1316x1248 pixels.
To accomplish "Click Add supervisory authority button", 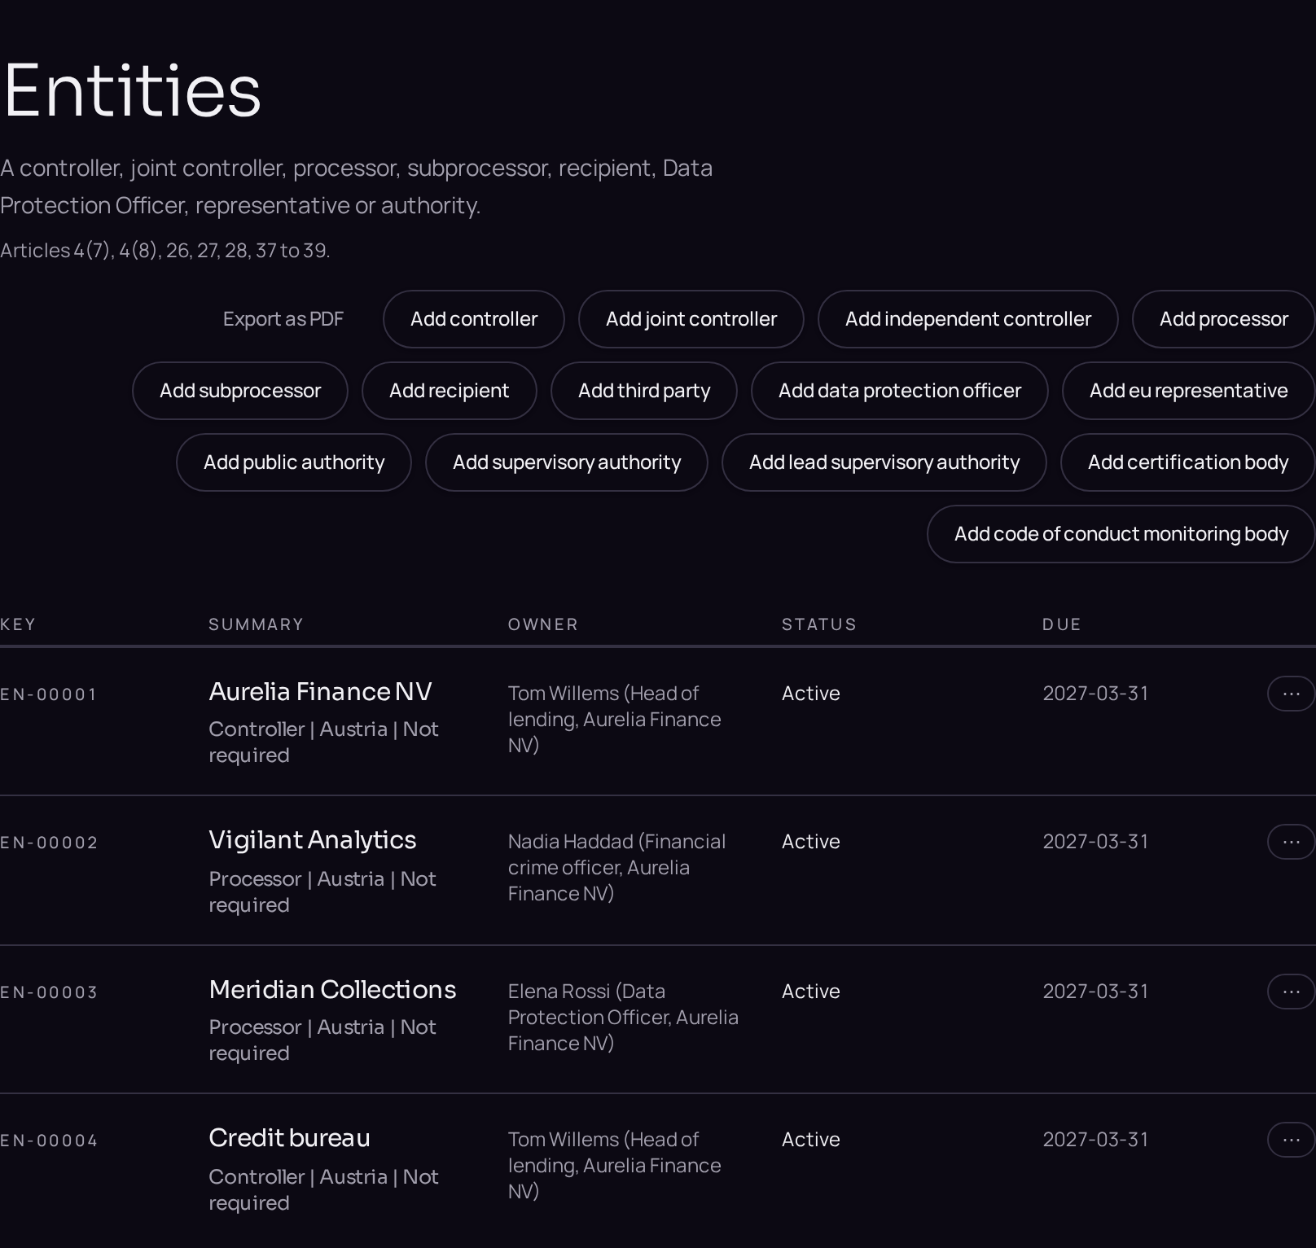I will click(x=567, y=462).
